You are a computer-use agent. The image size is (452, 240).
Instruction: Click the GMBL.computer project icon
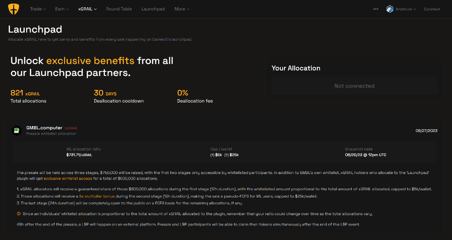click(x=16, y=131)
